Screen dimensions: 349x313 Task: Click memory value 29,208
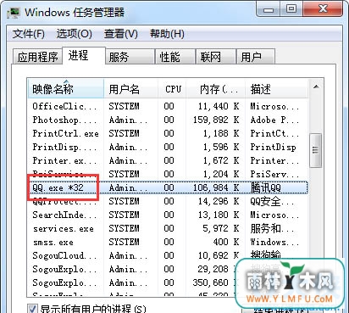[213, 269]
